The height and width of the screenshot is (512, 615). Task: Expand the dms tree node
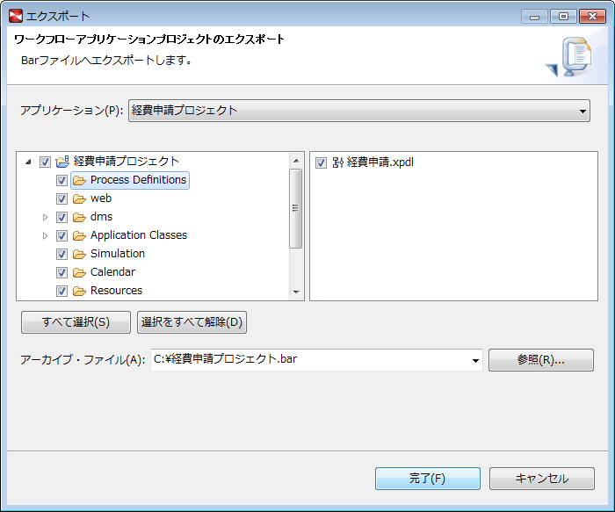pyautogui.click(x=45, y=217)
